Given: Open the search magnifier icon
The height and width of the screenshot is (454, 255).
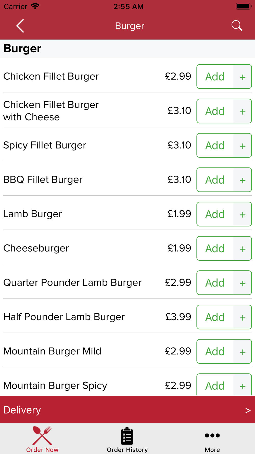Looking at the screenshot, I should 237,26.
